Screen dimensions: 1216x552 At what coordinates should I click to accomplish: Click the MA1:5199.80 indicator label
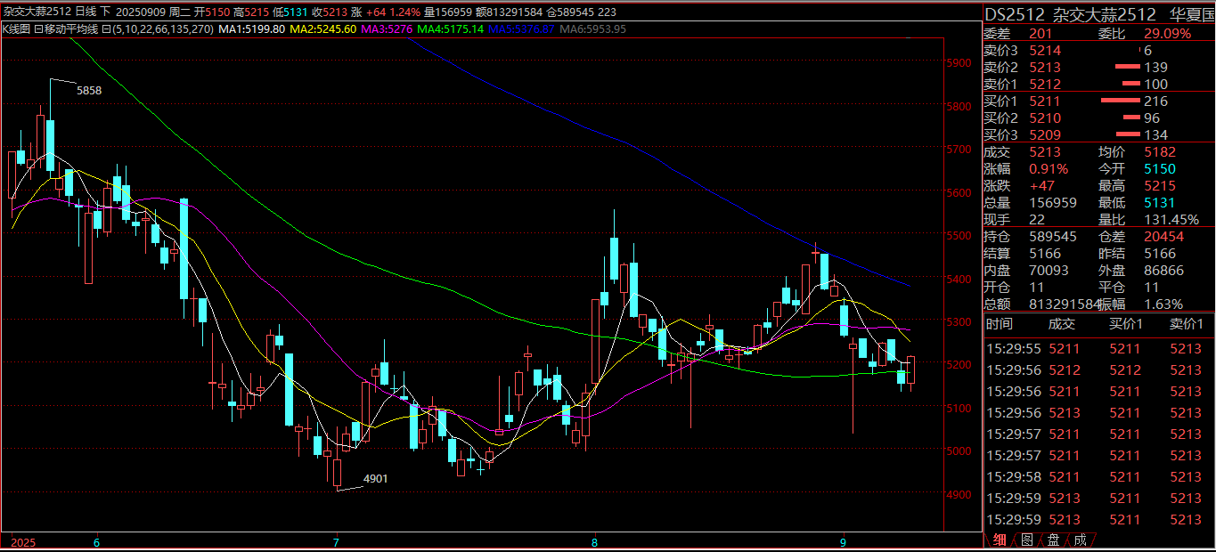pyautogui.click(x=252, y=28)
